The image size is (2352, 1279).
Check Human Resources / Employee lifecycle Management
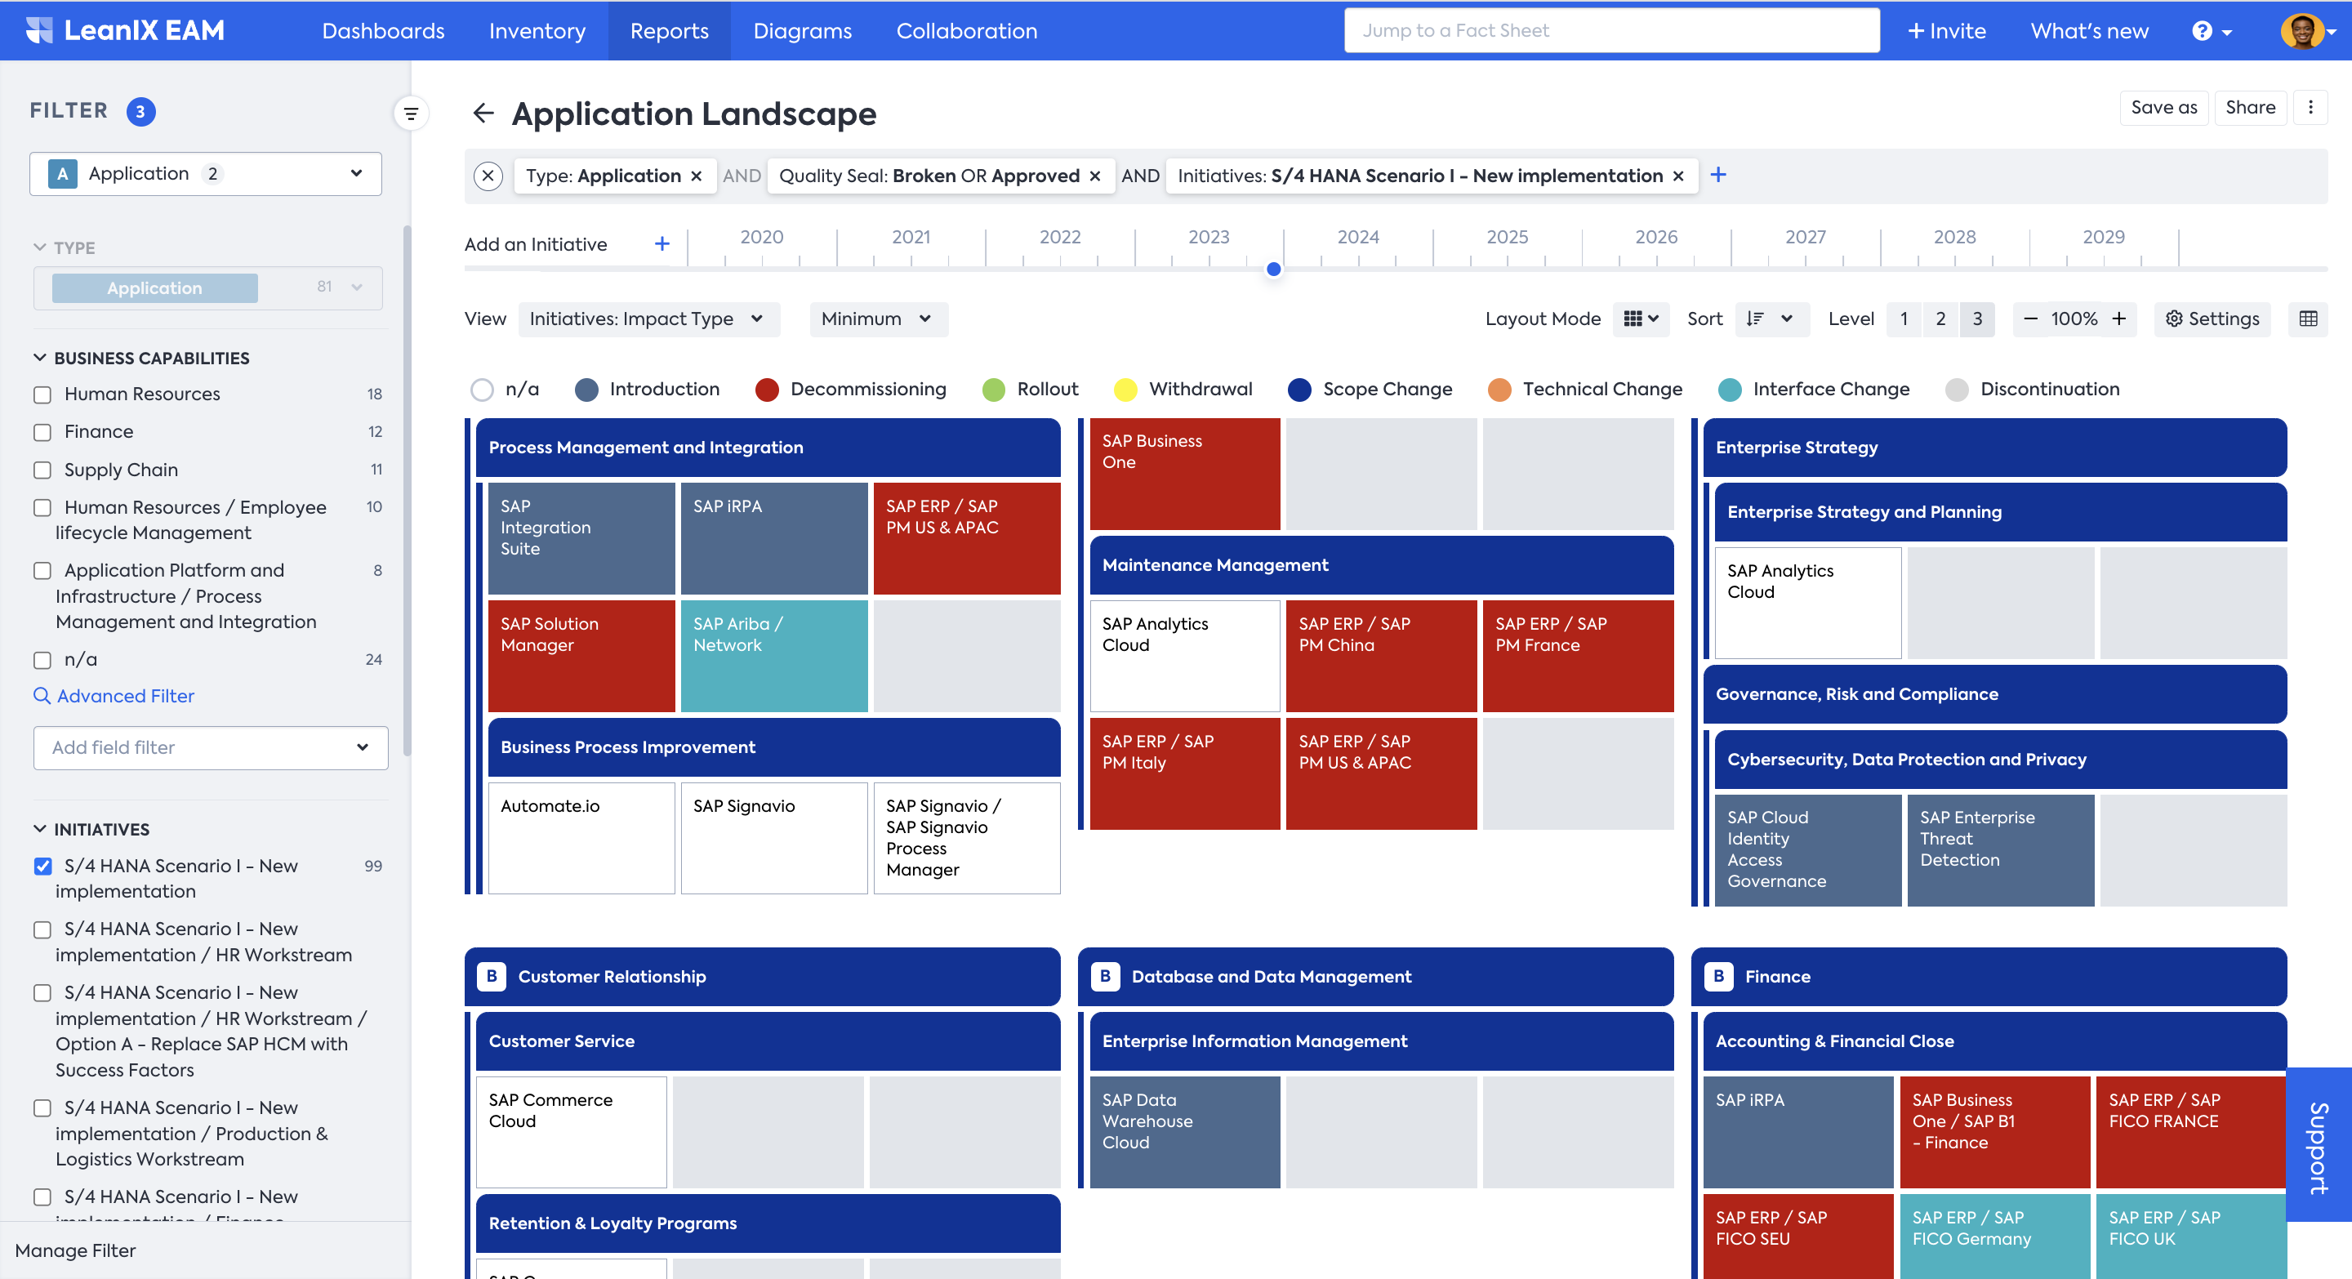(x=42, y=507)
